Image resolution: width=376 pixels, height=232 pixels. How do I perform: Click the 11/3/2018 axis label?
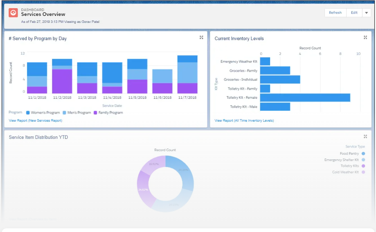pyautogui.click(x=87, y=98)
